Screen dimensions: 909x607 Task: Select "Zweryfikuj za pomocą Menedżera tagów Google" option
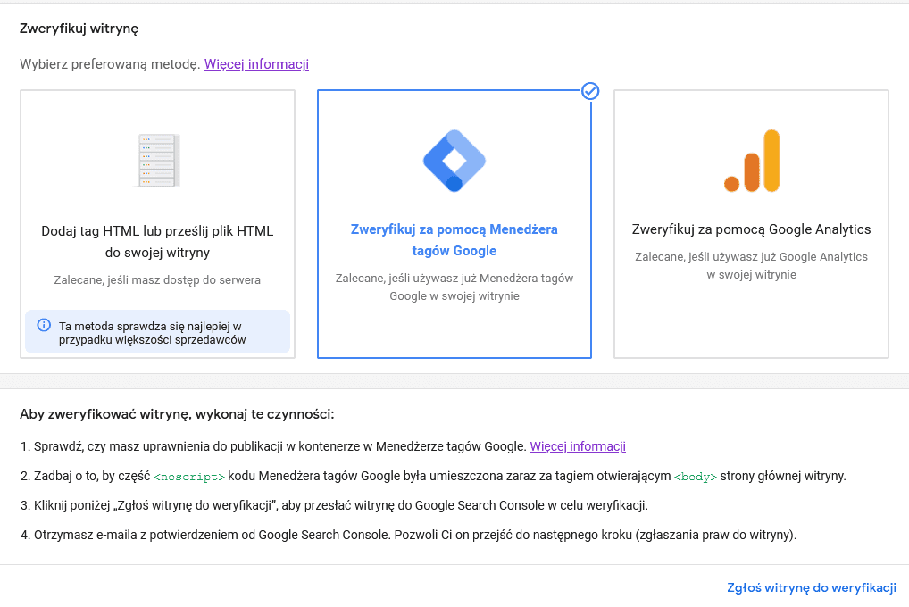coord(454,224)
